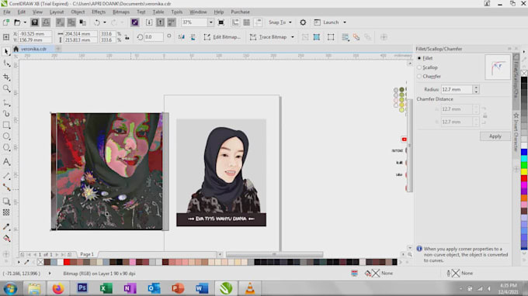
Task: Open the File menu
Action: click(7, 12)
